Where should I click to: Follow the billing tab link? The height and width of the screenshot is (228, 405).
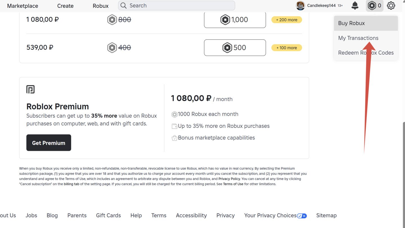click(x=71, y=184)
